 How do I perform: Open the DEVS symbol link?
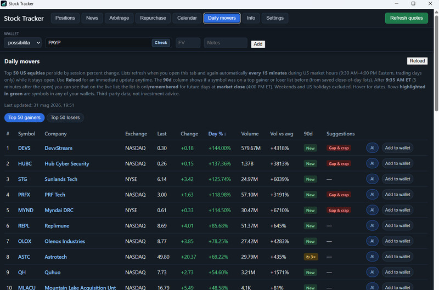click(x=24, y=148)
